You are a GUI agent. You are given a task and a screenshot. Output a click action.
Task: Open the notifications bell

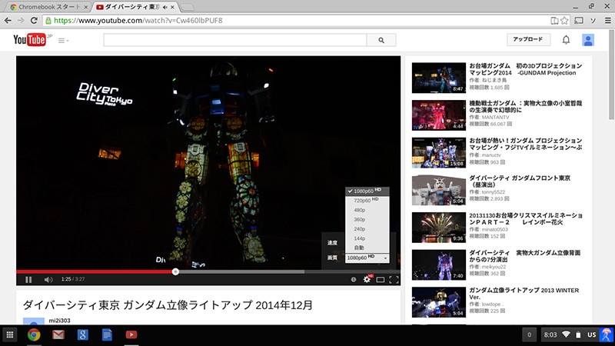(x=566, y=40)
